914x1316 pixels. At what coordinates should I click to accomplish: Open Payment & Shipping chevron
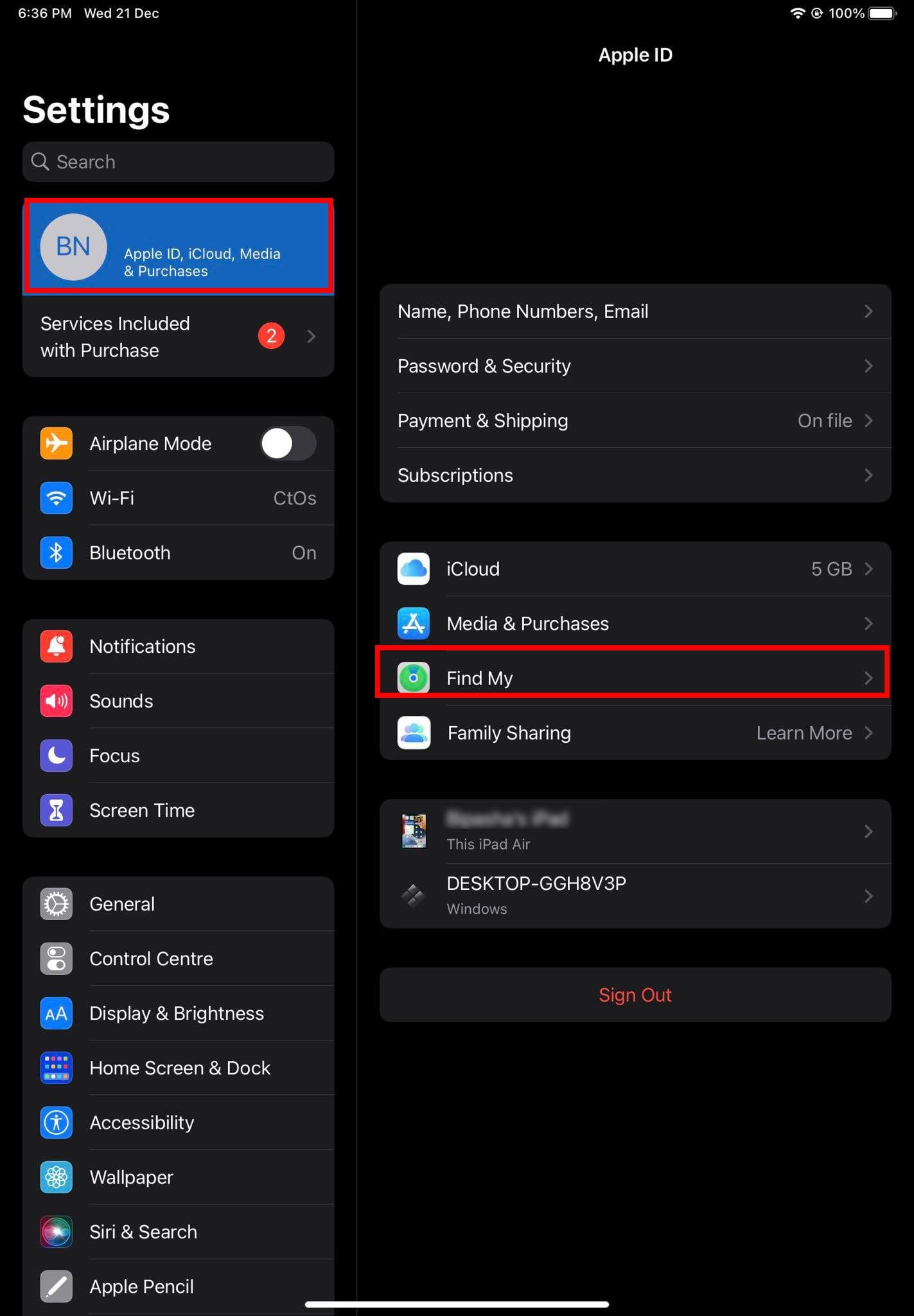point(868,421)
